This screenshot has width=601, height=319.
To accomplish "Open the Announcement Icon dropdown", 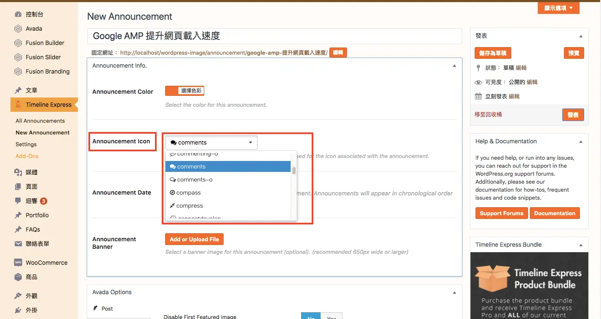I will (x=211, y=142).
